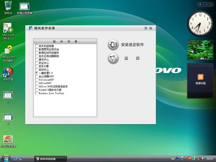The height and width of the screenshot is (162, 216).
Task: Click the 随机软件安装 title bar icon
Action: [x=30, y=28]
